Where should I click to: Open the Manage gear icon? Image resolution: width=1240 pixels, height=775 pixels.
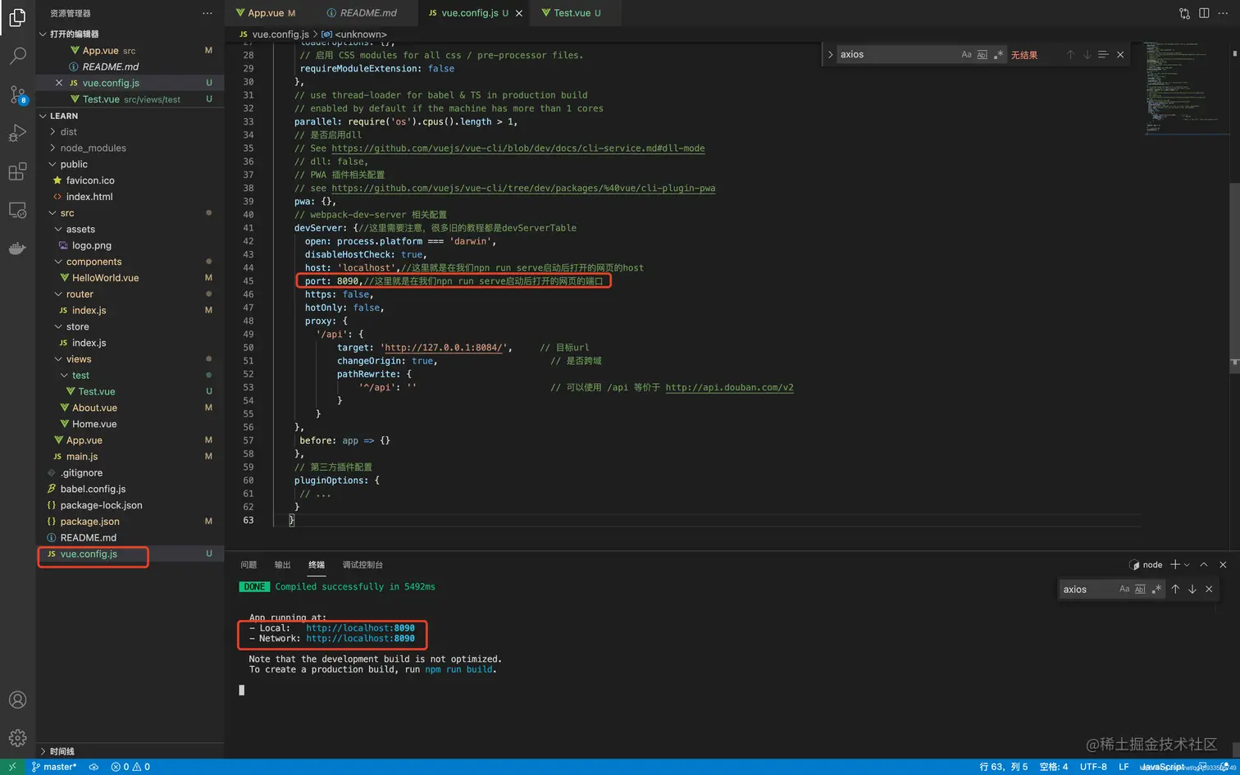[17, 738]
